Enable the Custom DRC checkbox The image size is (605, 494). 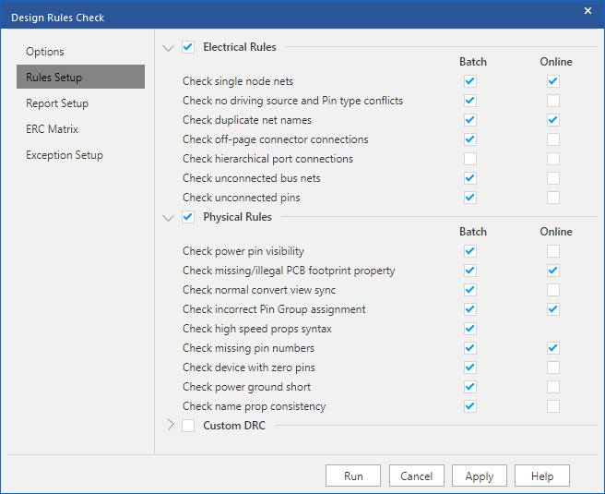pyautogui.click(x=188, y=426)
